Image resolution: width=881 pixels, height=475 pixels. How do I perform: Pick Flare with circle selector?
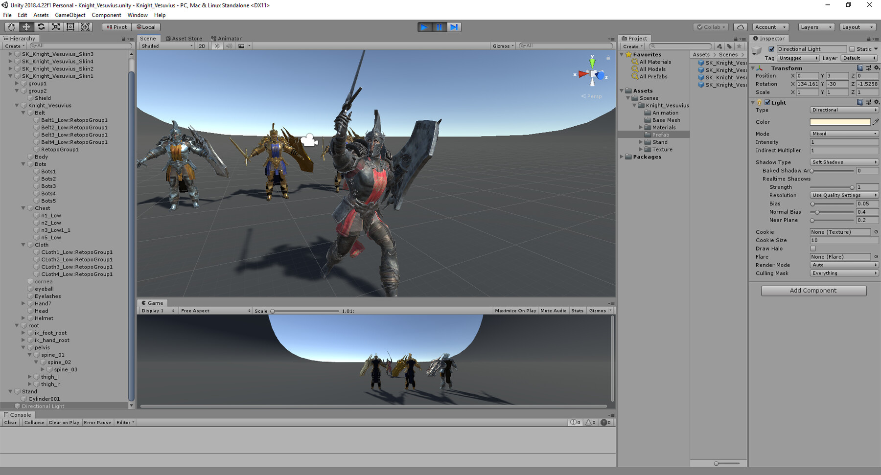[x=876, y=256]
